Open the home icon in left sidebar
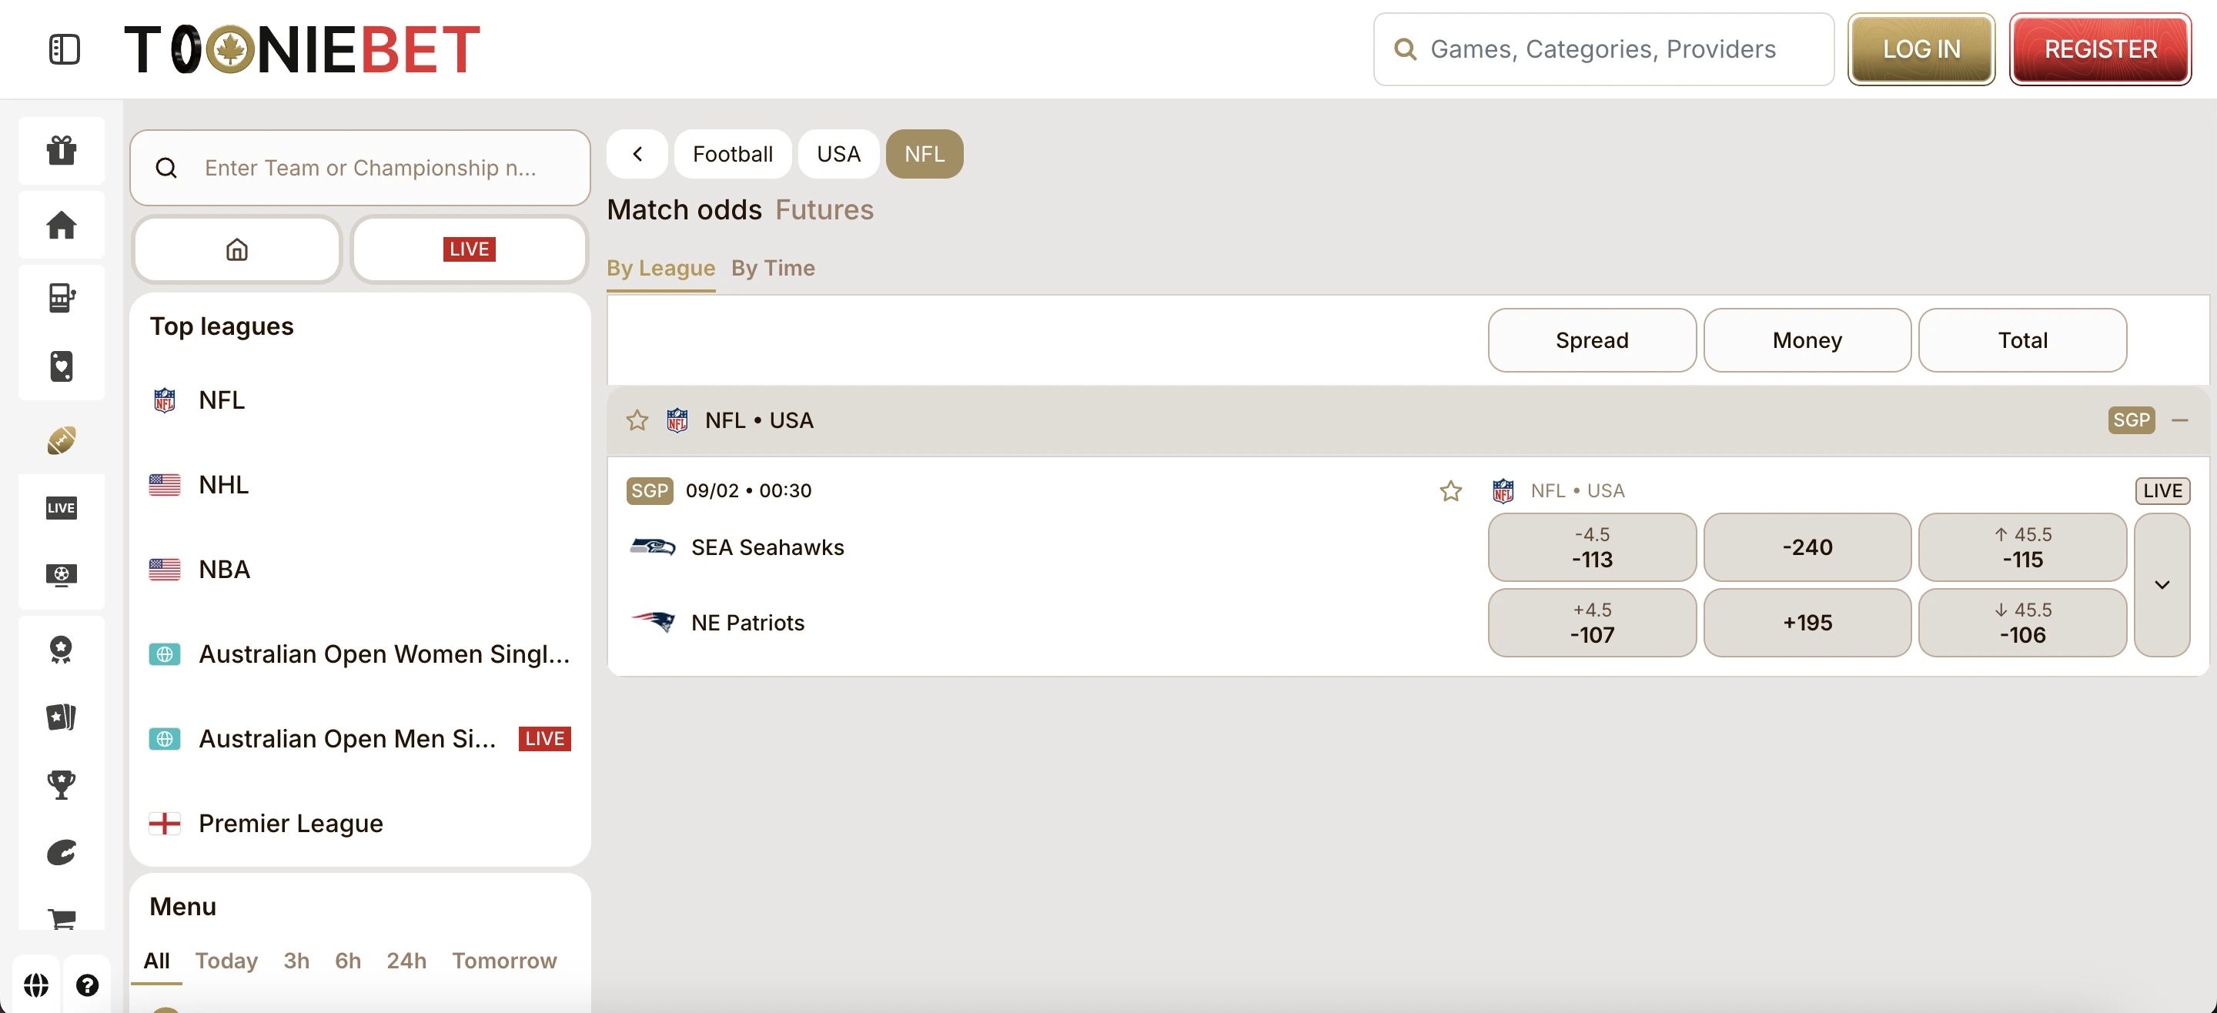This screenshot has width=2217, height=1013. (61, 226)
